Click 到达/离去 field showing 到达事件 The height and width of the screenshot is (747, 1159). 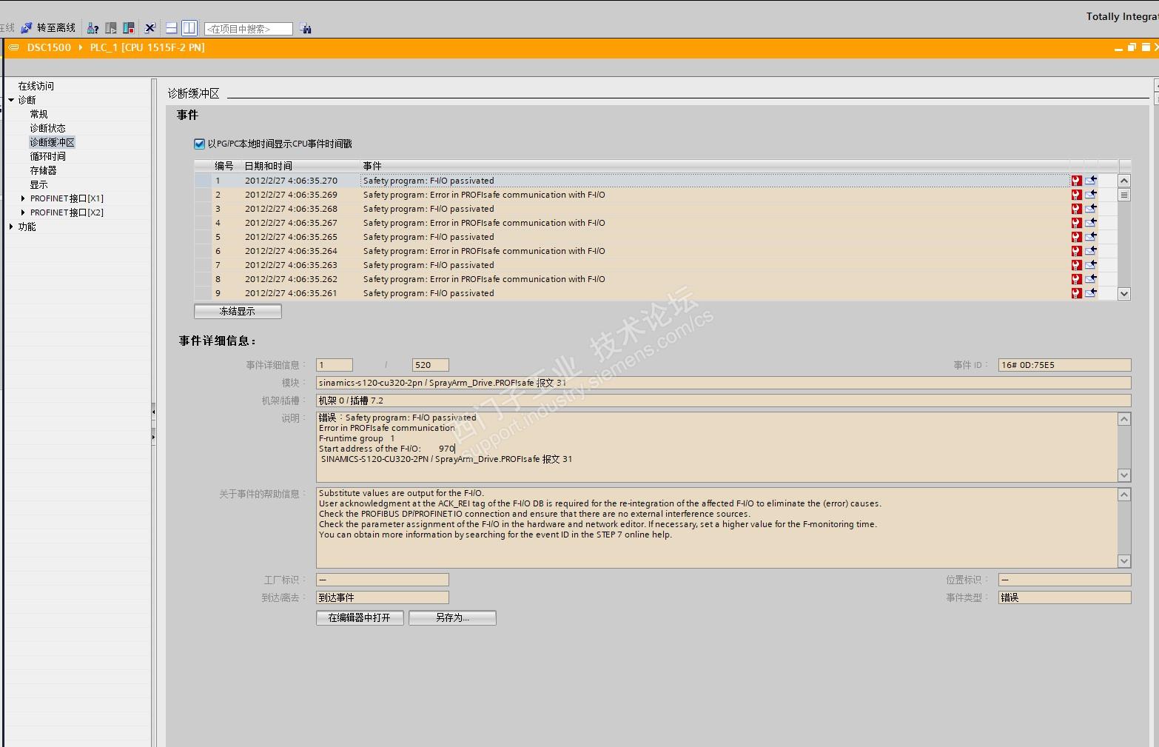382,597
